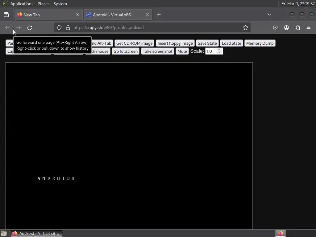Mute the emulator audio
The height and width of the screenshot is (237, 316).
coord(182,51)
